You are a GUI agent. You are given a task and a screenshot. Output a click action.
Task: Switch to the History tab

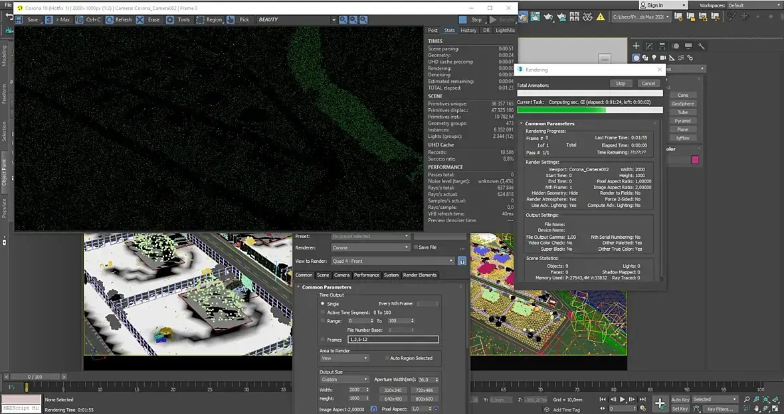coord(468,30)
